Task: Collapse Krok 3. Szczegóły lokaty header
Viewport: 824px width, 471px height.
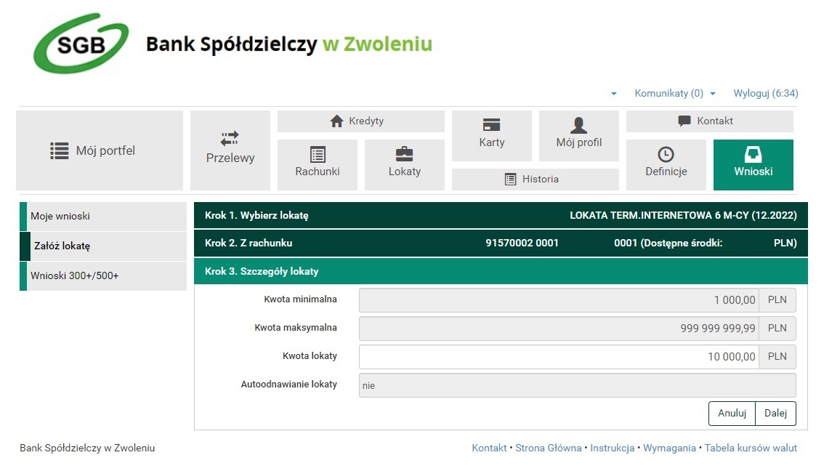Action: pyautogui.click(x=500, y=271)
